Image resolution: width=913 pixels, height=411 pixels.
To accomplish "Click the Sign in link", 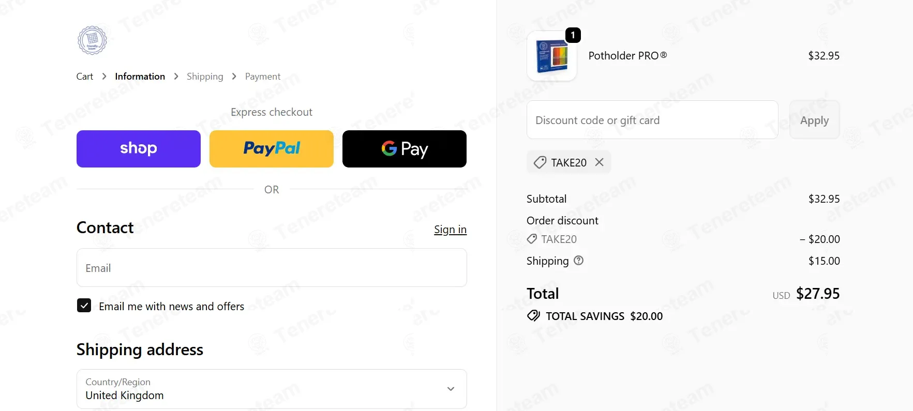I will tap(450, 230).
